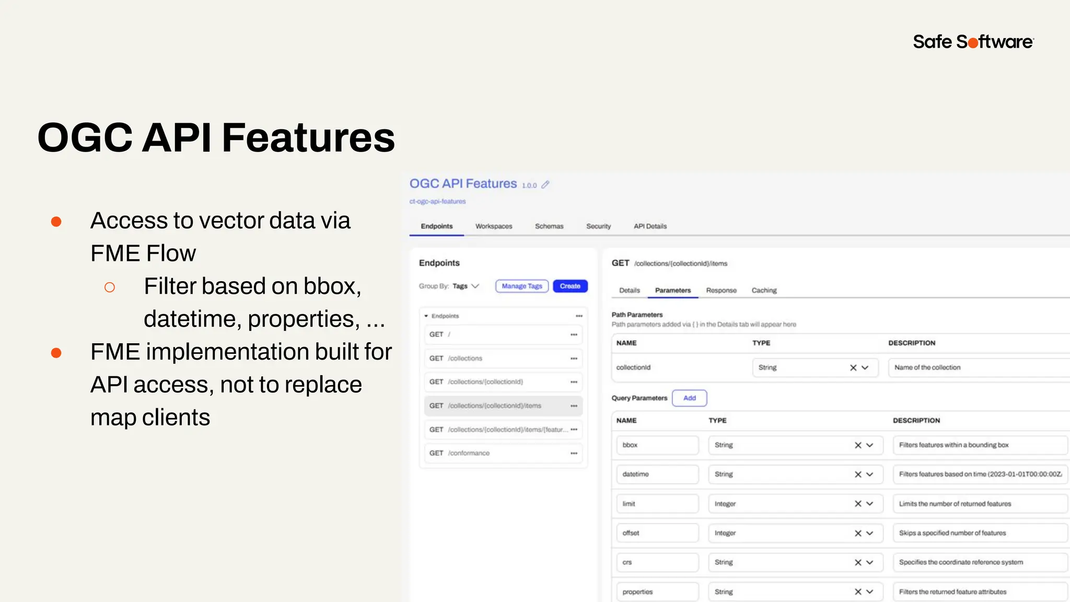Expand the collectionId String type dropdown
1070x602 pixels.
tap(865, 368)
